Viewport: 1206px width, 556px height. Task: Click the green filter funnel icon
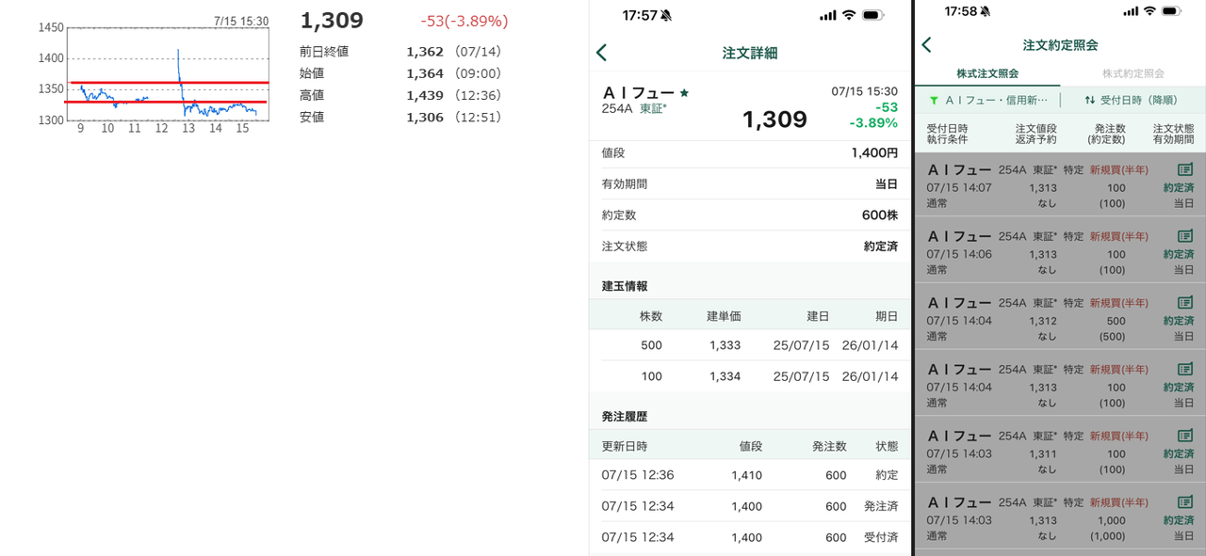[x=933, y=100]
